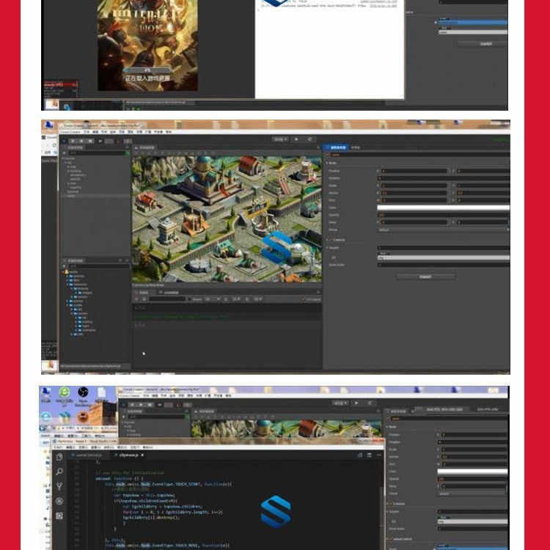Open the Explorer icon in VS Code sidebar
Screen dimensions: 550x550
coord(59,457)
